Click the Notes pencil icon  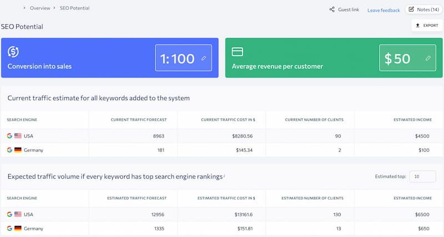tap(411, 9)
